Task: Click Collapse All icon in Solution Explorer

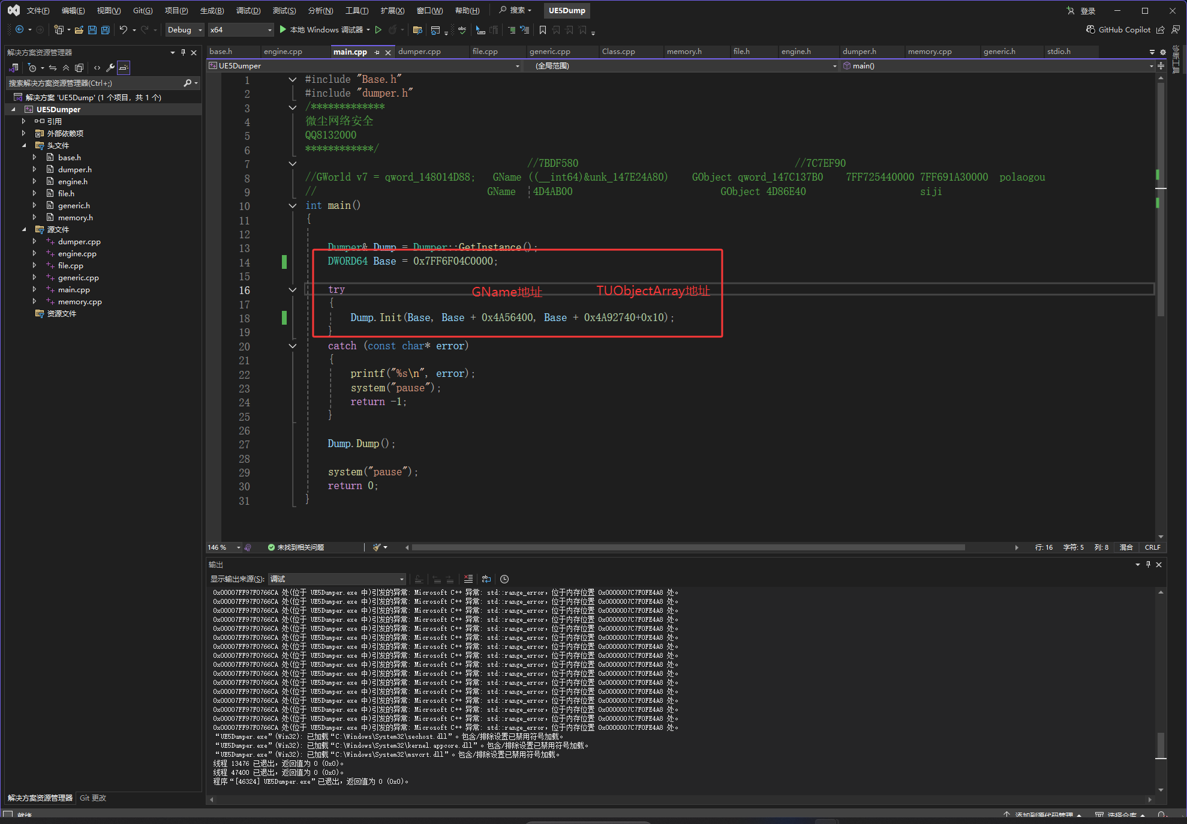Action: [x=66, y=68]
